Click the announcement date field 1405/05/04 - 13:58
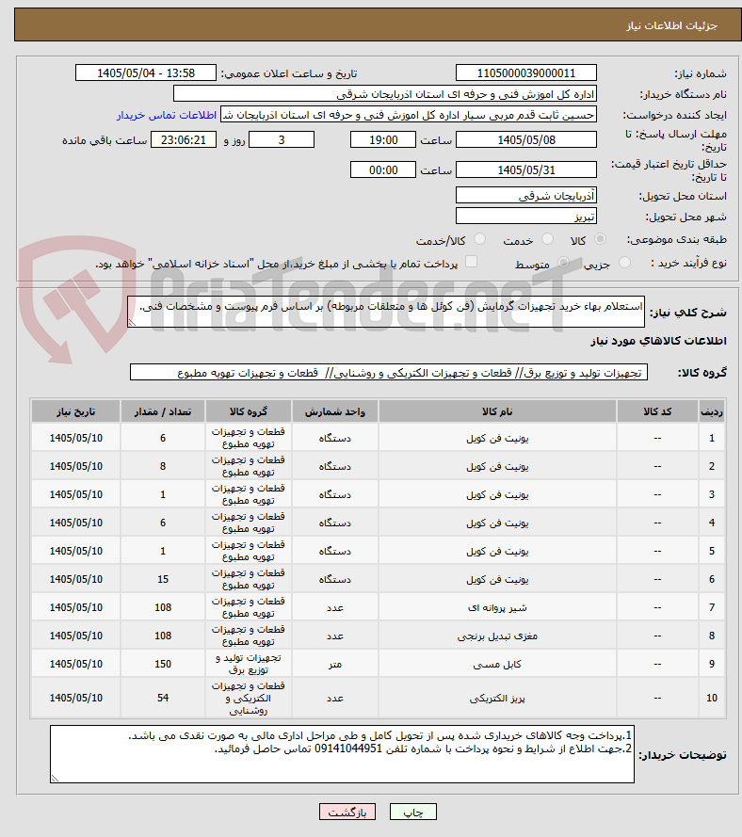 tap(146, 73)
